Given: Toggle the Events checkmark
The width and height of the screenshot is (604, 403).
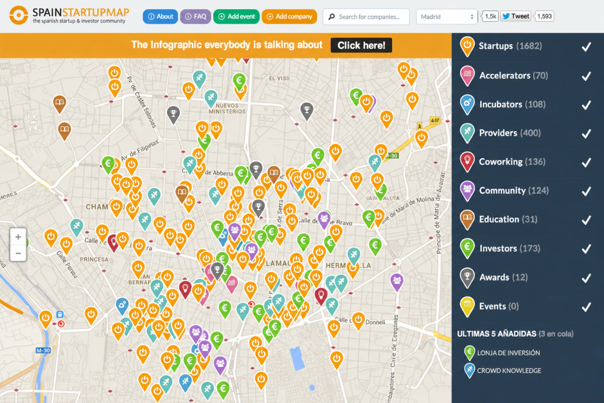Looking at the screenshot, I should pyautogui.click(x=586, y=307).
